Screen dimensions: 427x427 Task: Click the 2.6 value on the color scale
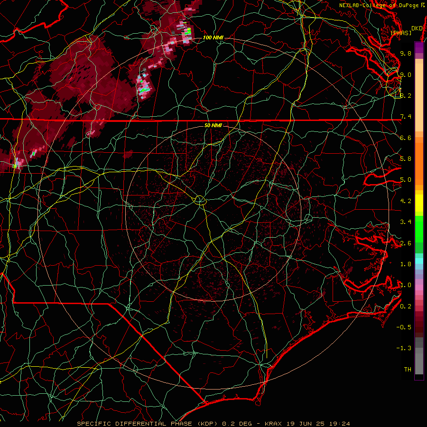point(406,243)
